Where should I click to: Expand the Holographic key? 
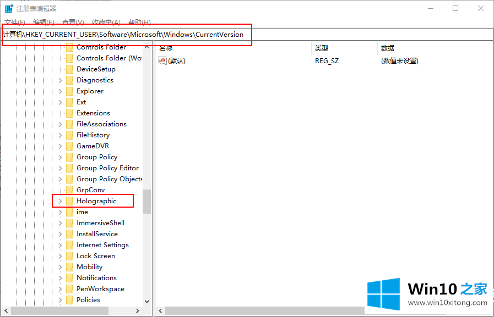[60, 202]
